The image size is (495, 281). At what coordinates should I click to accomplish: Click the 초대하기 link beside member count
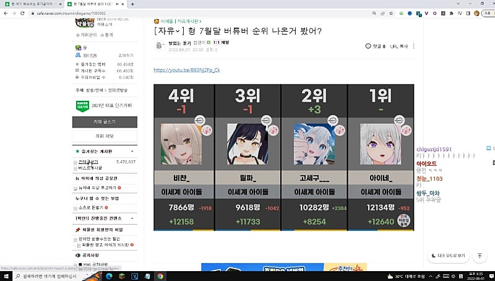(126, 56)
